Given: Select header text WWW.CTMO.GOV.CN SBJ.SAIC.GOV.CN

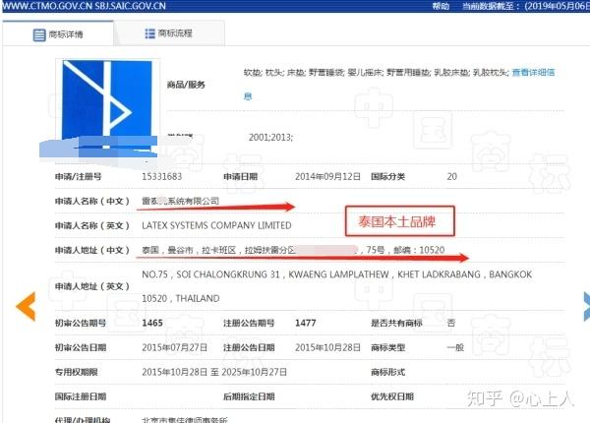Looking at the screenshot, I should coord(84,6).
